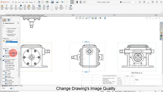
Task: Collapse the ribbon using the chevron
Action: (161, 13)
